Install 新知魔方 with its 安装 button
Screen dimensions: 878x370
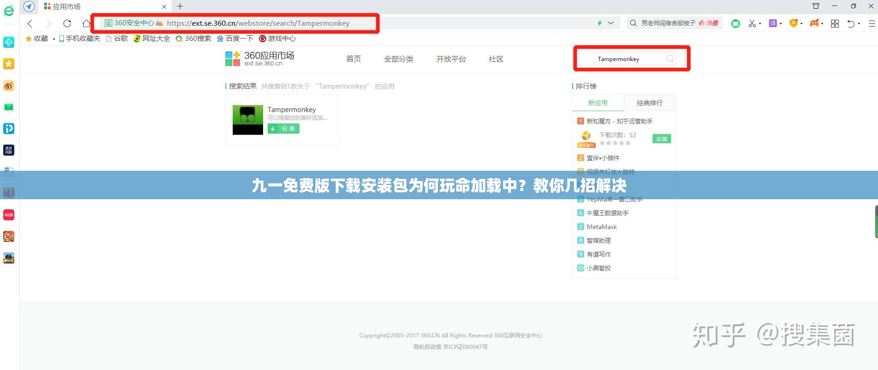(x=662, y=139)
